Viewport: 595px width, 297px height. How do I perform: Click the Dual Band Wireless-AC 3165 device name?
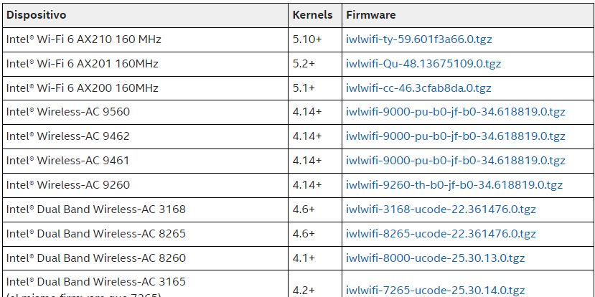(x=95, y=282)
